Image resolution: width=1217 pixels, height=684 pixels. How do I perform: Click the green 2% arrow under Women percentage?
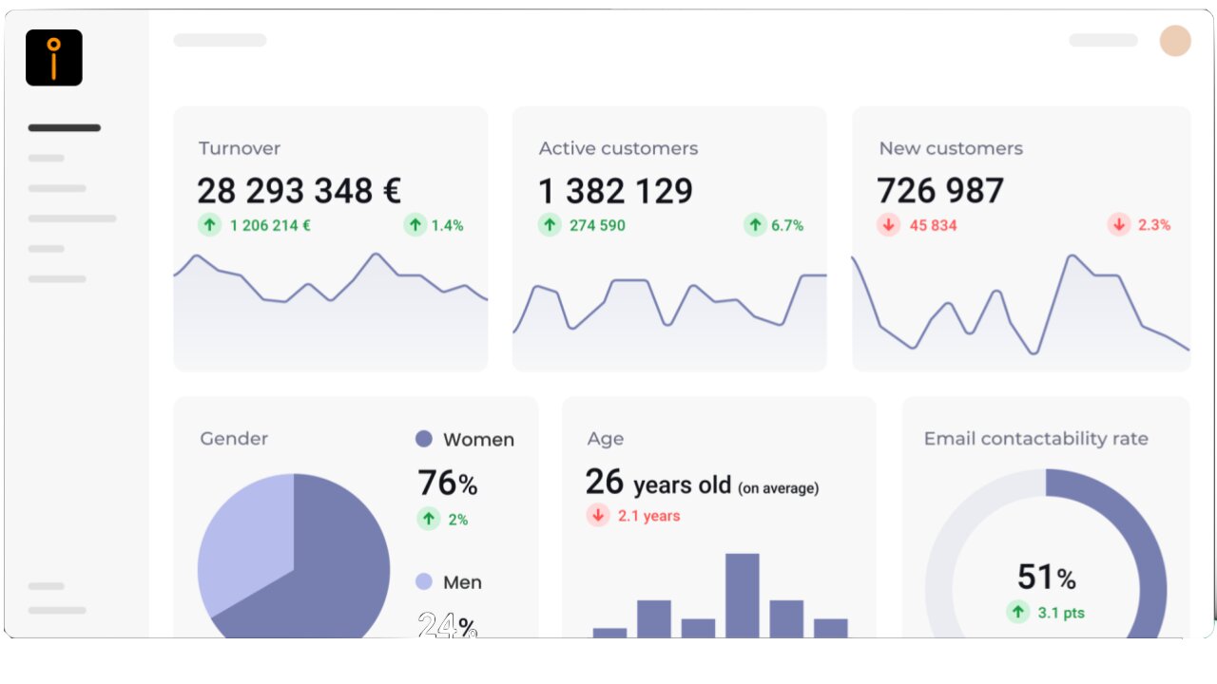pos(428,520)
